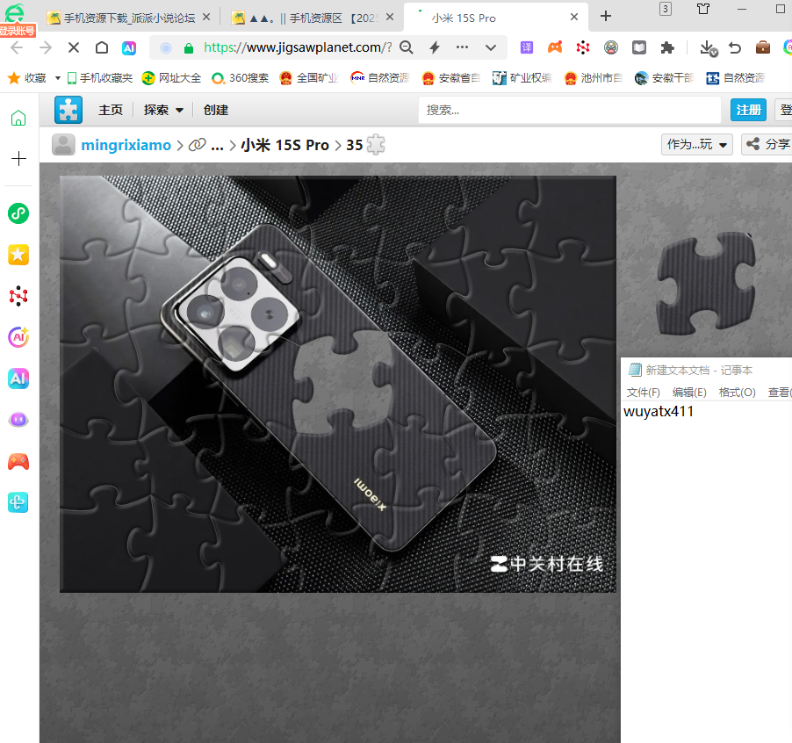Click the tab count badge showing 3
Image resolution: width=792 pixels, height=743 pixels.
coord(666,9)
